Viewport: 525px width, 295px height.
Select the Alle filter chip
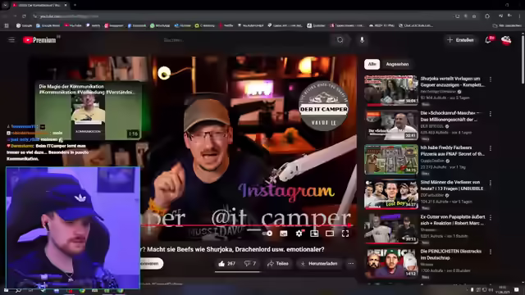pyautogui.click(x=372, y=64)
